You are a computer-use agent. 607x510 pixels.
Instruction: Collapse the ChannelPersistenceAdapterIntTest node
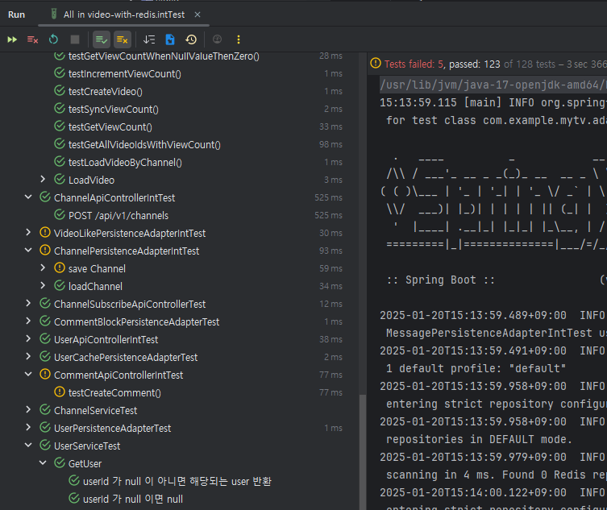pos(28,251)
